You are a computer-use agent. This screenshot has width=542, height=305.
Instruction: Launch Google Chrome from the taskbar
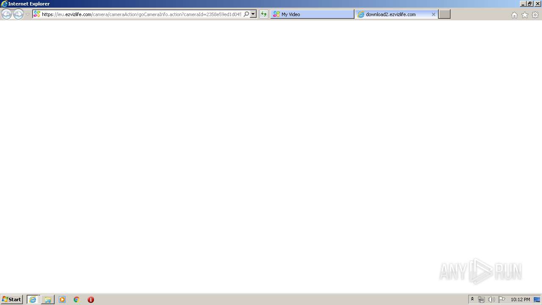pyautogui.click(x=77, y=299)
